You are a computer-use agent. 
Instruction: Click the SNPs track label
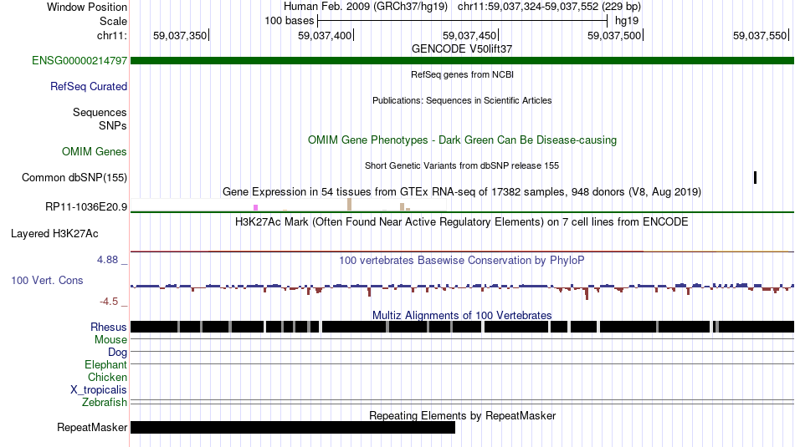[113, 125]
